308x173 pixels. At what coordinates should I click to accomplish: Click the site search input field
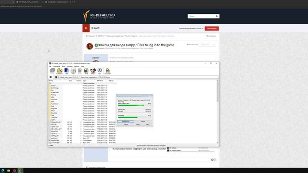click(x=201, y=16)
